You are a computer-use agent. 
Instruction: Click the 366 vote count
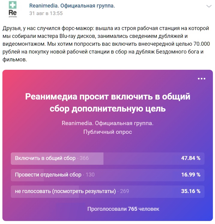coord(84,158)
